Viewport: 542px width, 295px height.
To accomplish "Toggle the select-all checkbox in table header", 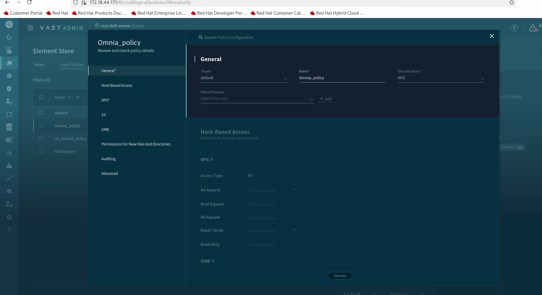I will coord(41,97).
